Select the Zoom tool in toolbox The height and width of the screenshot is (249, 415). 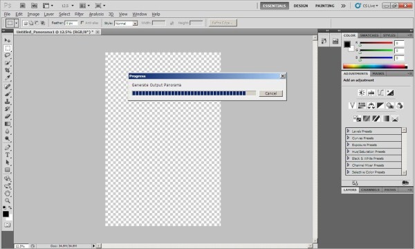[8, 201]
